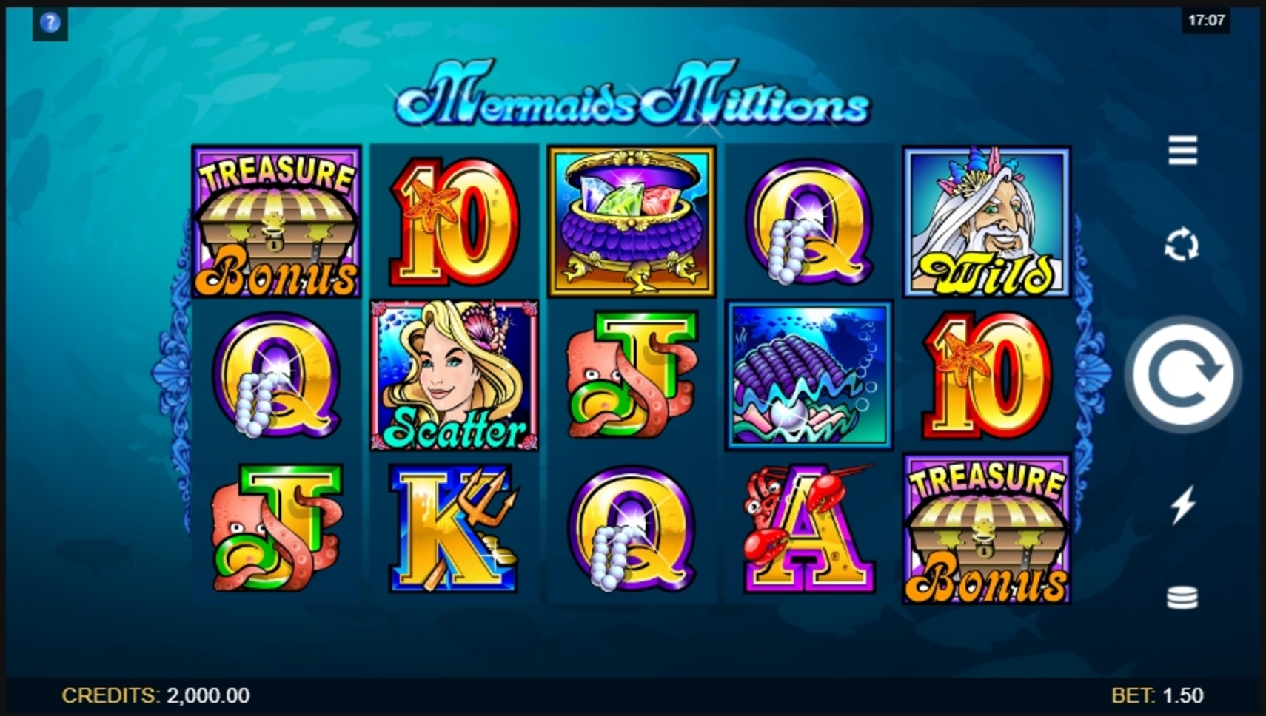Image resolution: width=1266 pixels, height=716 pixels.
Task: Open the coin stack bet settings
Action: [x=1182, y=598]
